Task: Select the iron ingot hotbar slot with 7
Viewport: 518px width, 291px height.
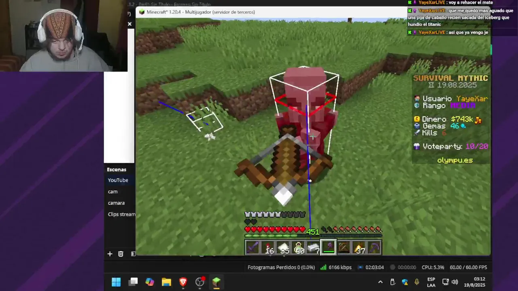Action: 313,247
